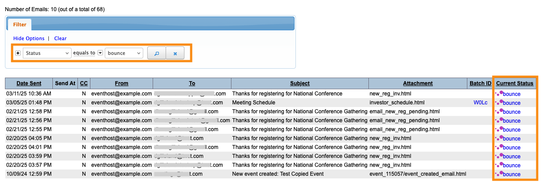Click bounce status icon for Meeting Schedule email
Viewport: 543px width, 190px height.
499,102
